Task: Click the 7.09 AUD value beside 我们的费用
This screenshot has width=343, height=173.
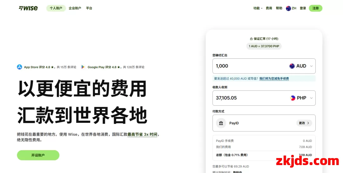Action: [x=306, y=147]
